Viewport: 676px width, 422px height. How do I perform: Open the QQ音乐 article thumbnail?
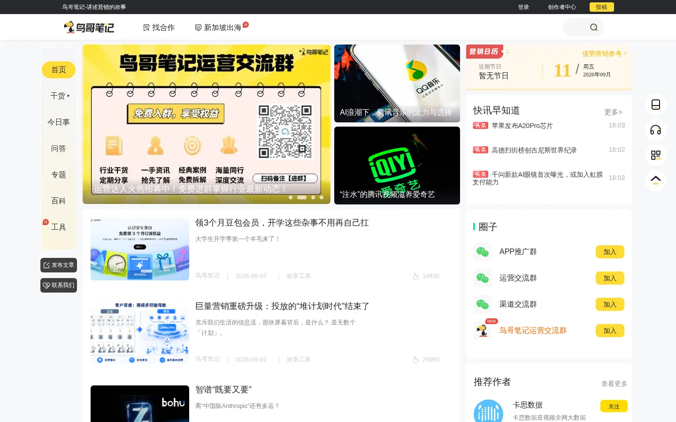click(397, 83)
